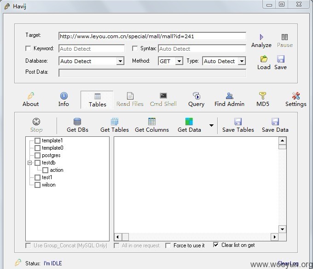This screenshot has width=313, height=269.
Task: Click the Syntax Auto Detect field
Action: [202, 49]
